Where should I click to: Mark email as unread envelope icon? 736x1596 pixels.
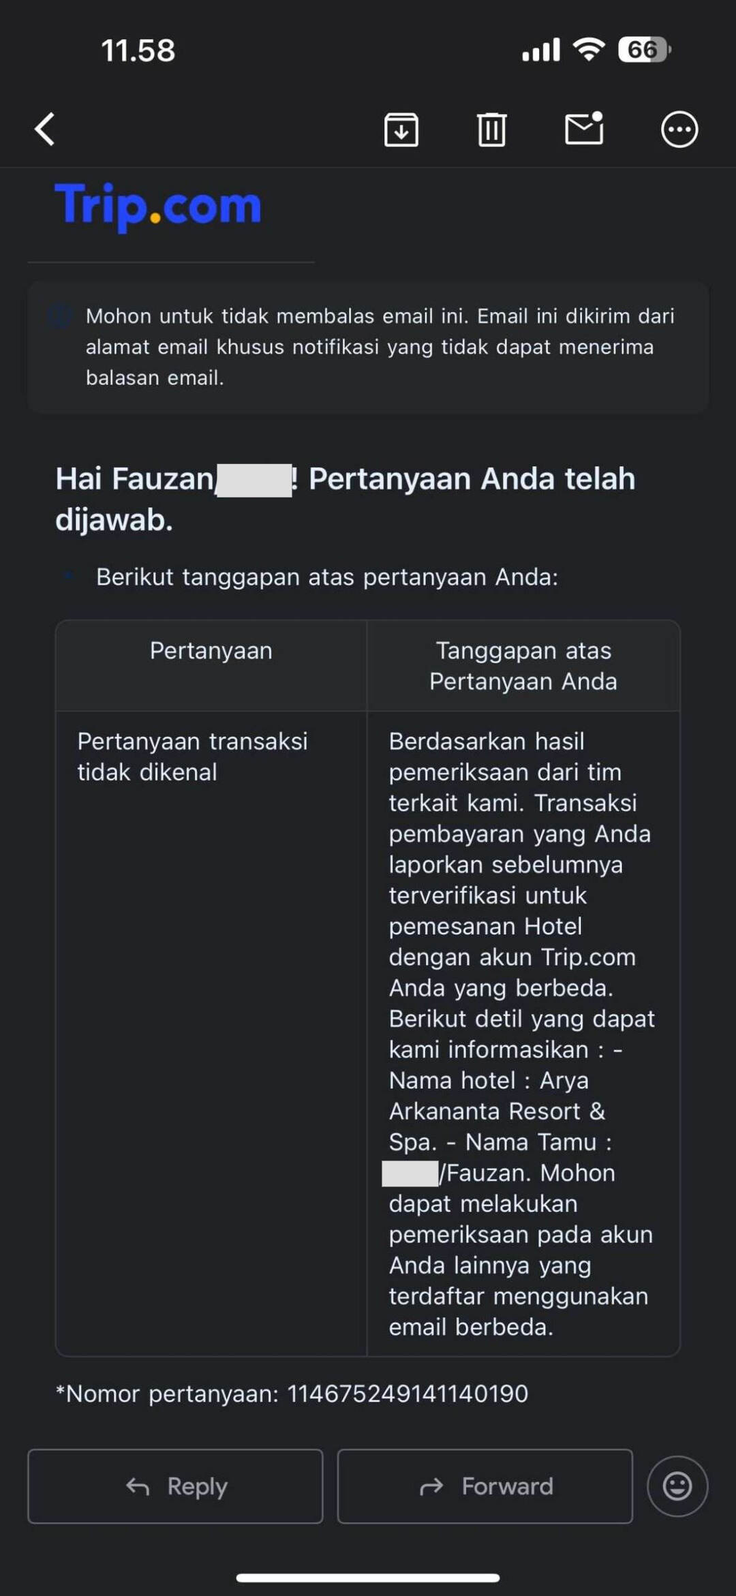click(x=585, y=128)
